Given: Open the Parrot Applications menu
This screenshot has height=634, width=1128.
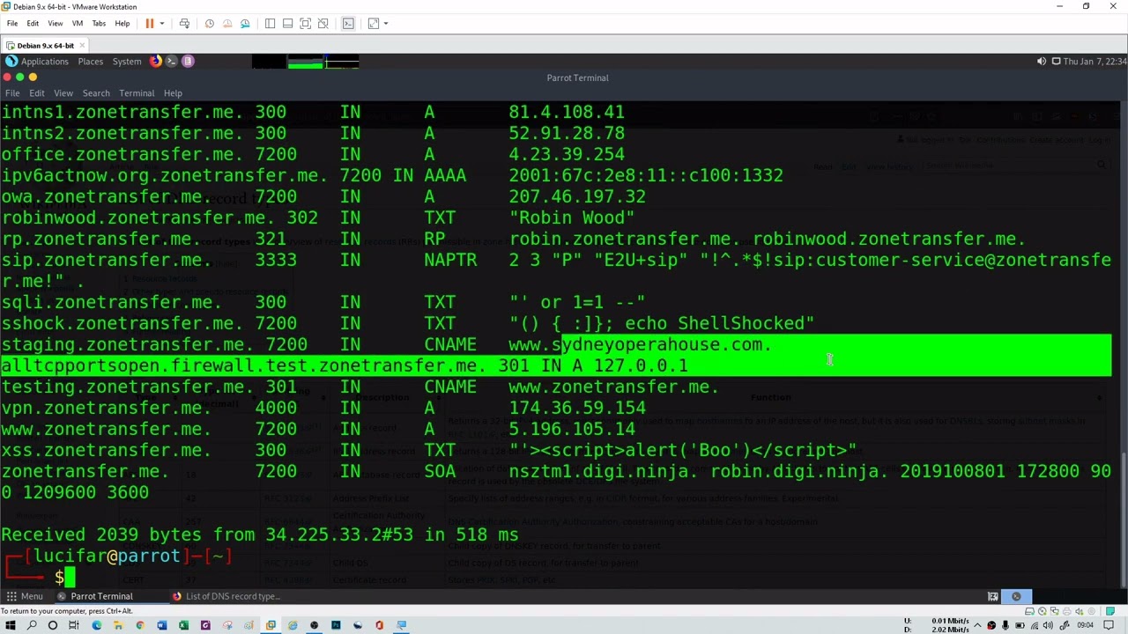Looking at the screenshot, I should click(36, 61).
